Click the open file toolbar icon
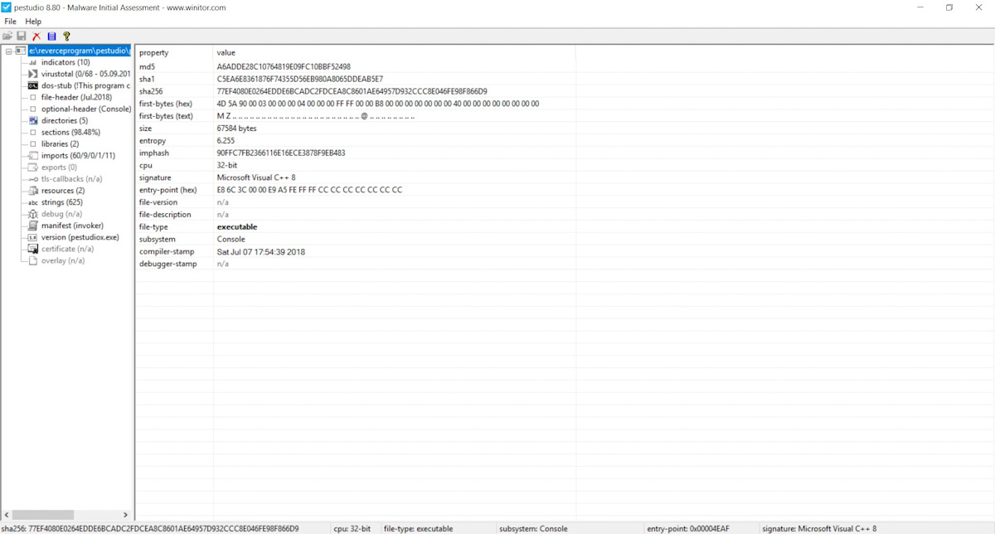995x534 pixels. 7,36
